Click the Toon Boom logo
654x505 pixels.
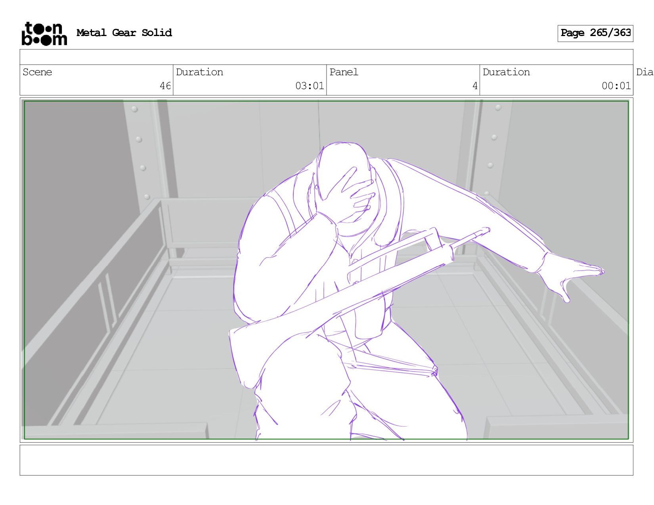click(x=44, y=34)
